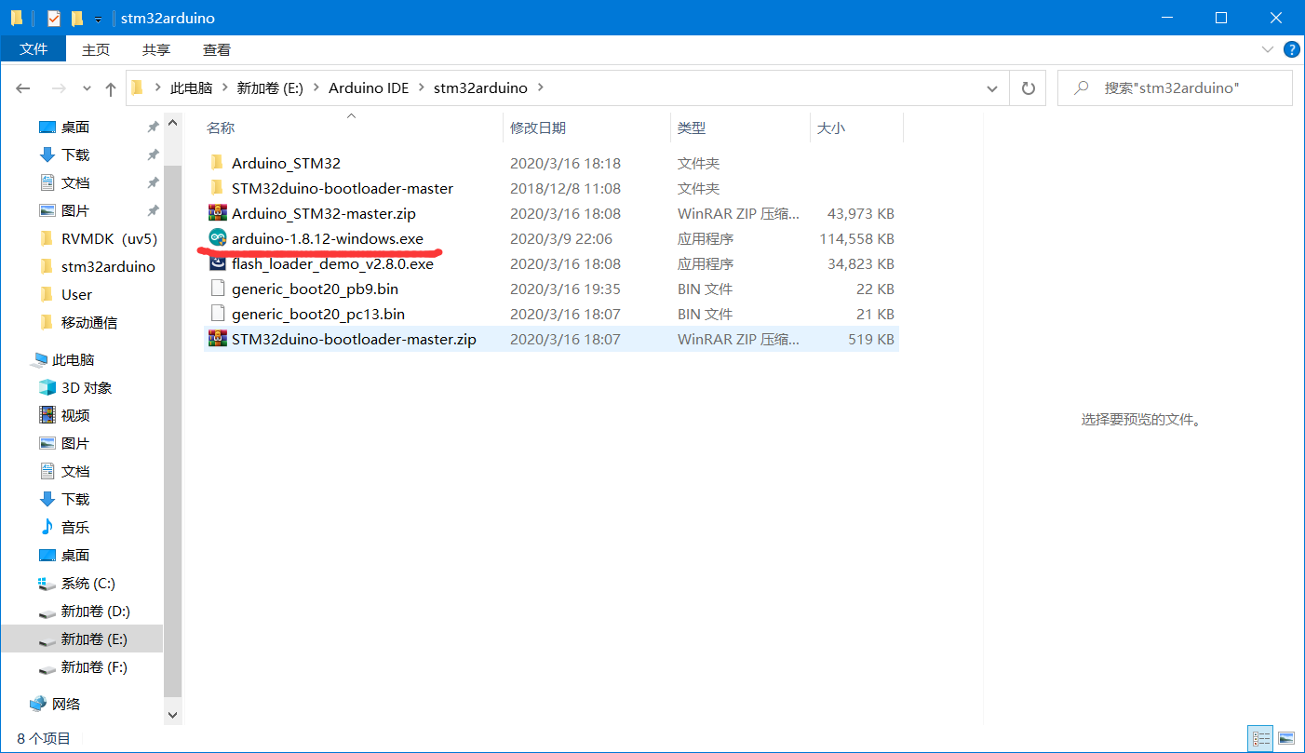Select the flash_loader_demo_v2.8.0.exe icon

pyautogui.click(x=218, y=263)
